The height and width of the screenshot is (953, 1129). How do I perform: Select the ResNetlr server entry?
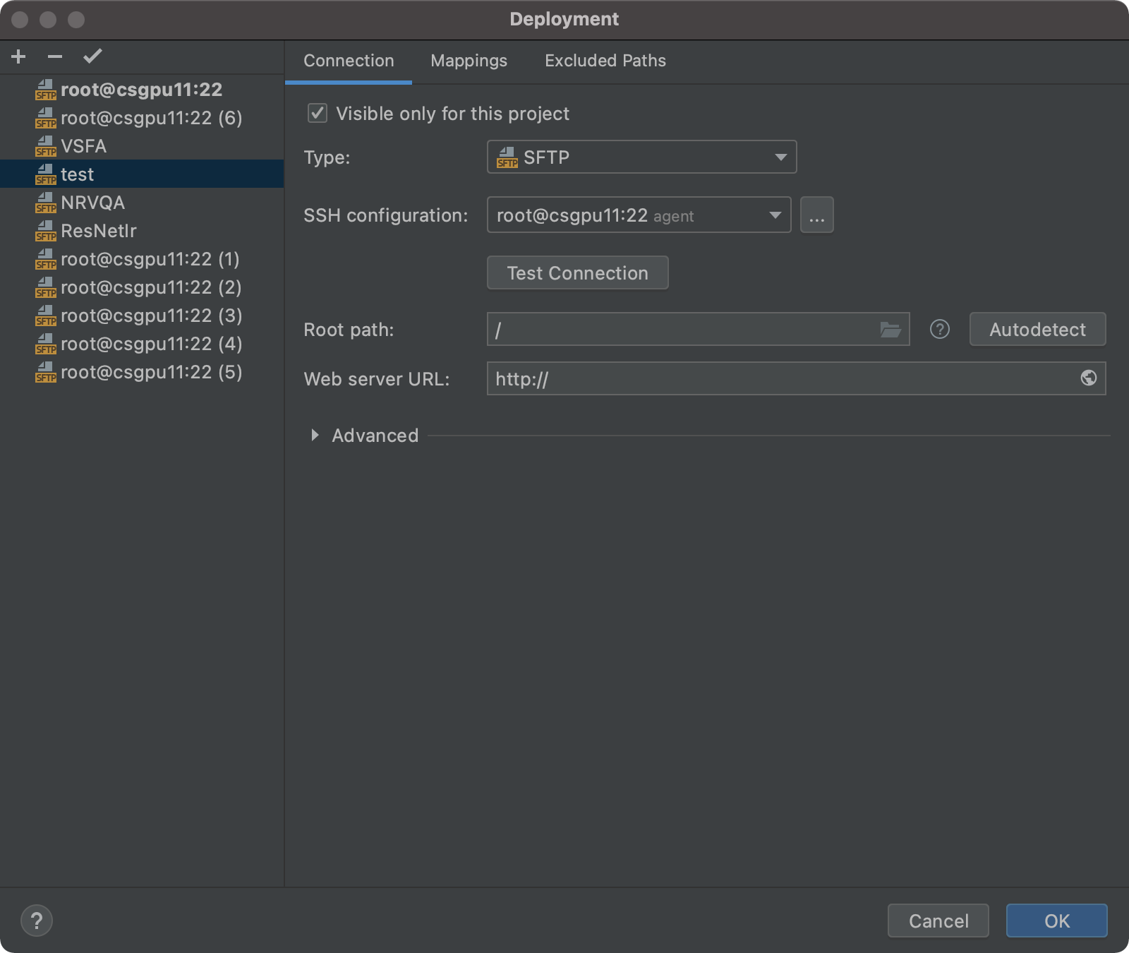(142, 231)
